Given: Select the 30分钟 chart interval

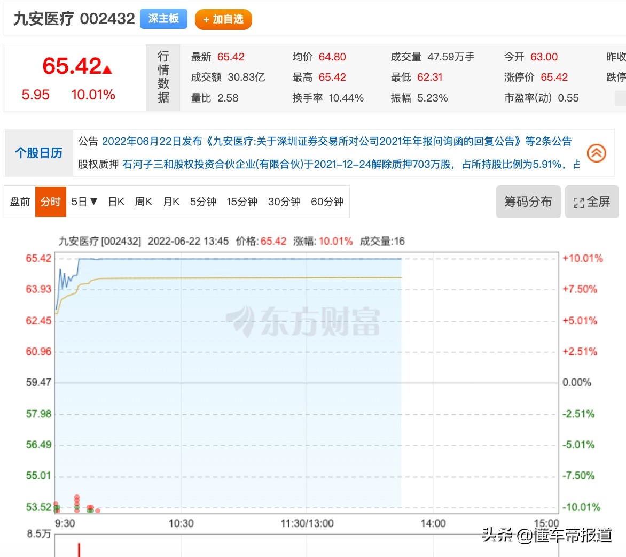Looking at the screenshot, I should [x=284, y=202].
